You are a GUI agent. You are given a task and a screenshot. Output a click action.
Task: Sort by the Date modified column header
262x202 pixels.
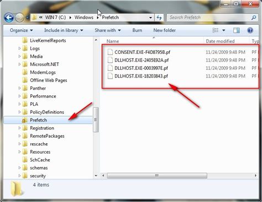point(220,41)
